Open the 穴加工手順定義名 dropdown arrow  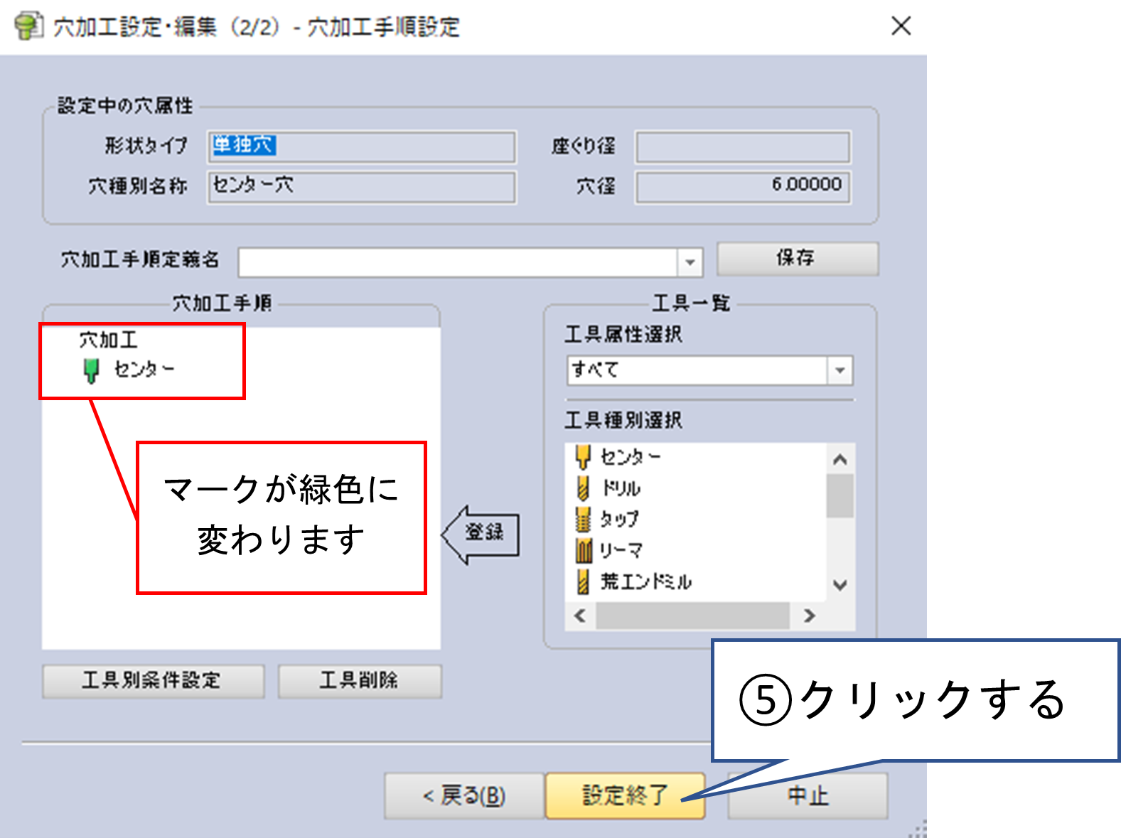pos(690,262)
